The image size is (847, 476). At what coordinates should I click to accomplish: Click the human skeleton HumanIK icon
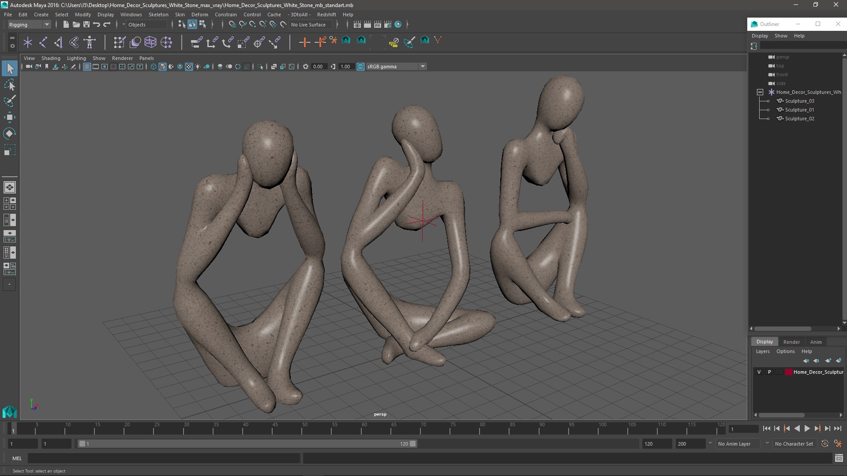pos(90,42)
